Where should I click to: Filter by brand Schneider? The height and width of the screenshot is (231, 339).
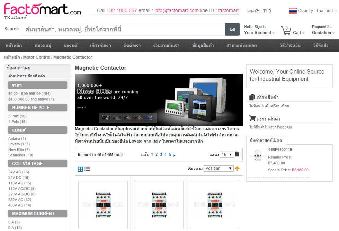point(21,155)
